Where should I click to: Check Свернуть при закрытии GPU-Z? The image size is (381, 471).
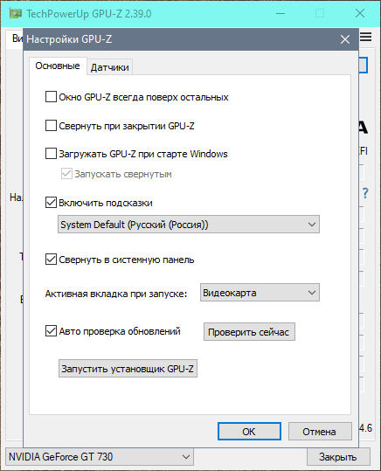tap(51, 125)
